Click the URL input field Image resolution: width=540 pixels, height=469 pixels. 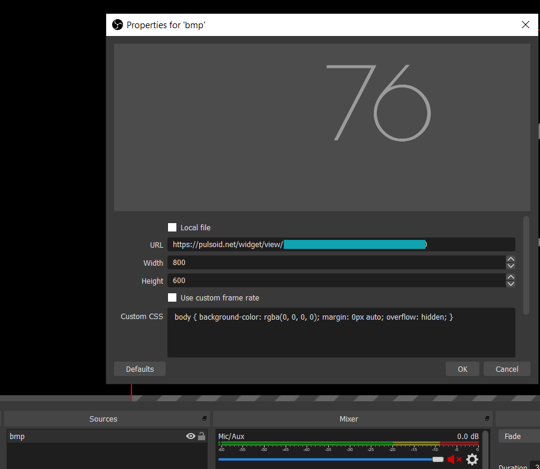click(x=341, y=245)
